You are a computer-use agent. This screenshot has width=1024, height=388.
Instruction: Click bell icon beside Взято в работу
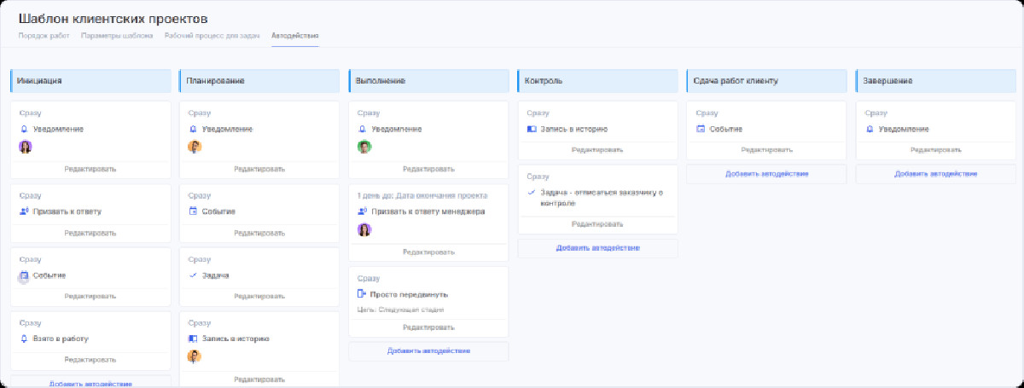coord(24,339)
